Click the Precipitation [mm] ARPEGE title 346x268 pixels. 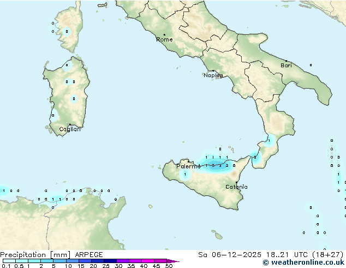pos(51,255)
